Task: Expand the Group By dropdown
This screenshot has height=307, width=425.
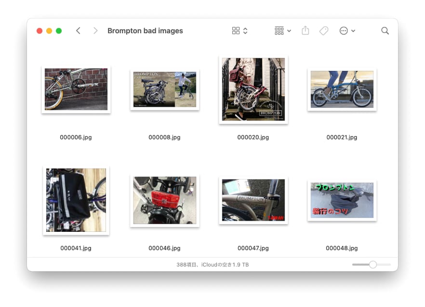Action: pyautogui.click(x=283, y=31)
